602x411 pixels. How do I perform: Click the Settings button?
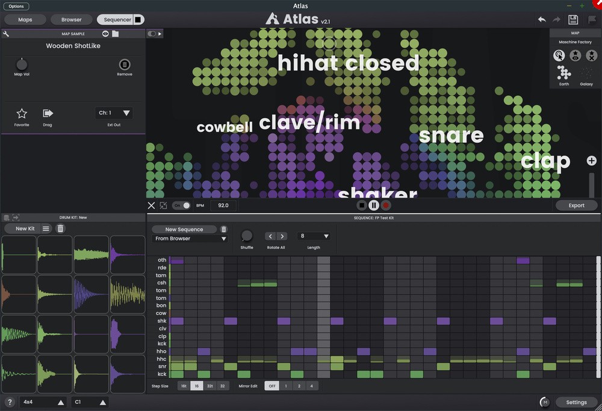(x=576, y=402)
